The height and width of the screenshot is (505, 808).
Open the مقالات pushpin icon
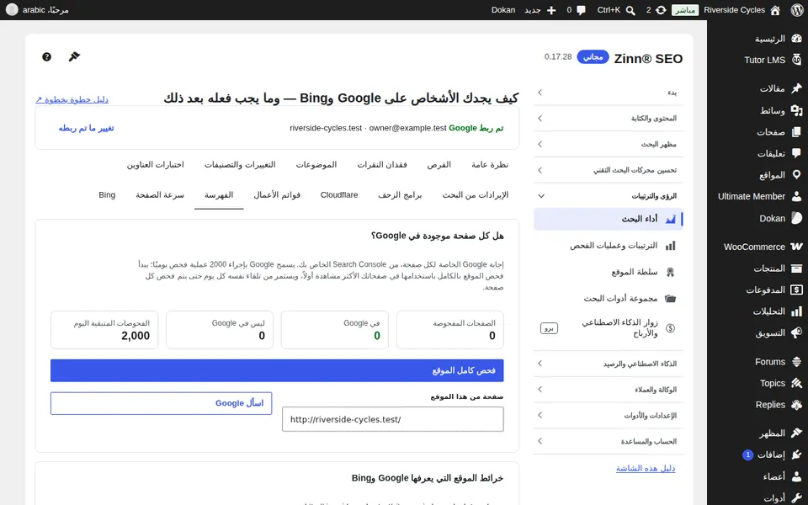(797, 88)
